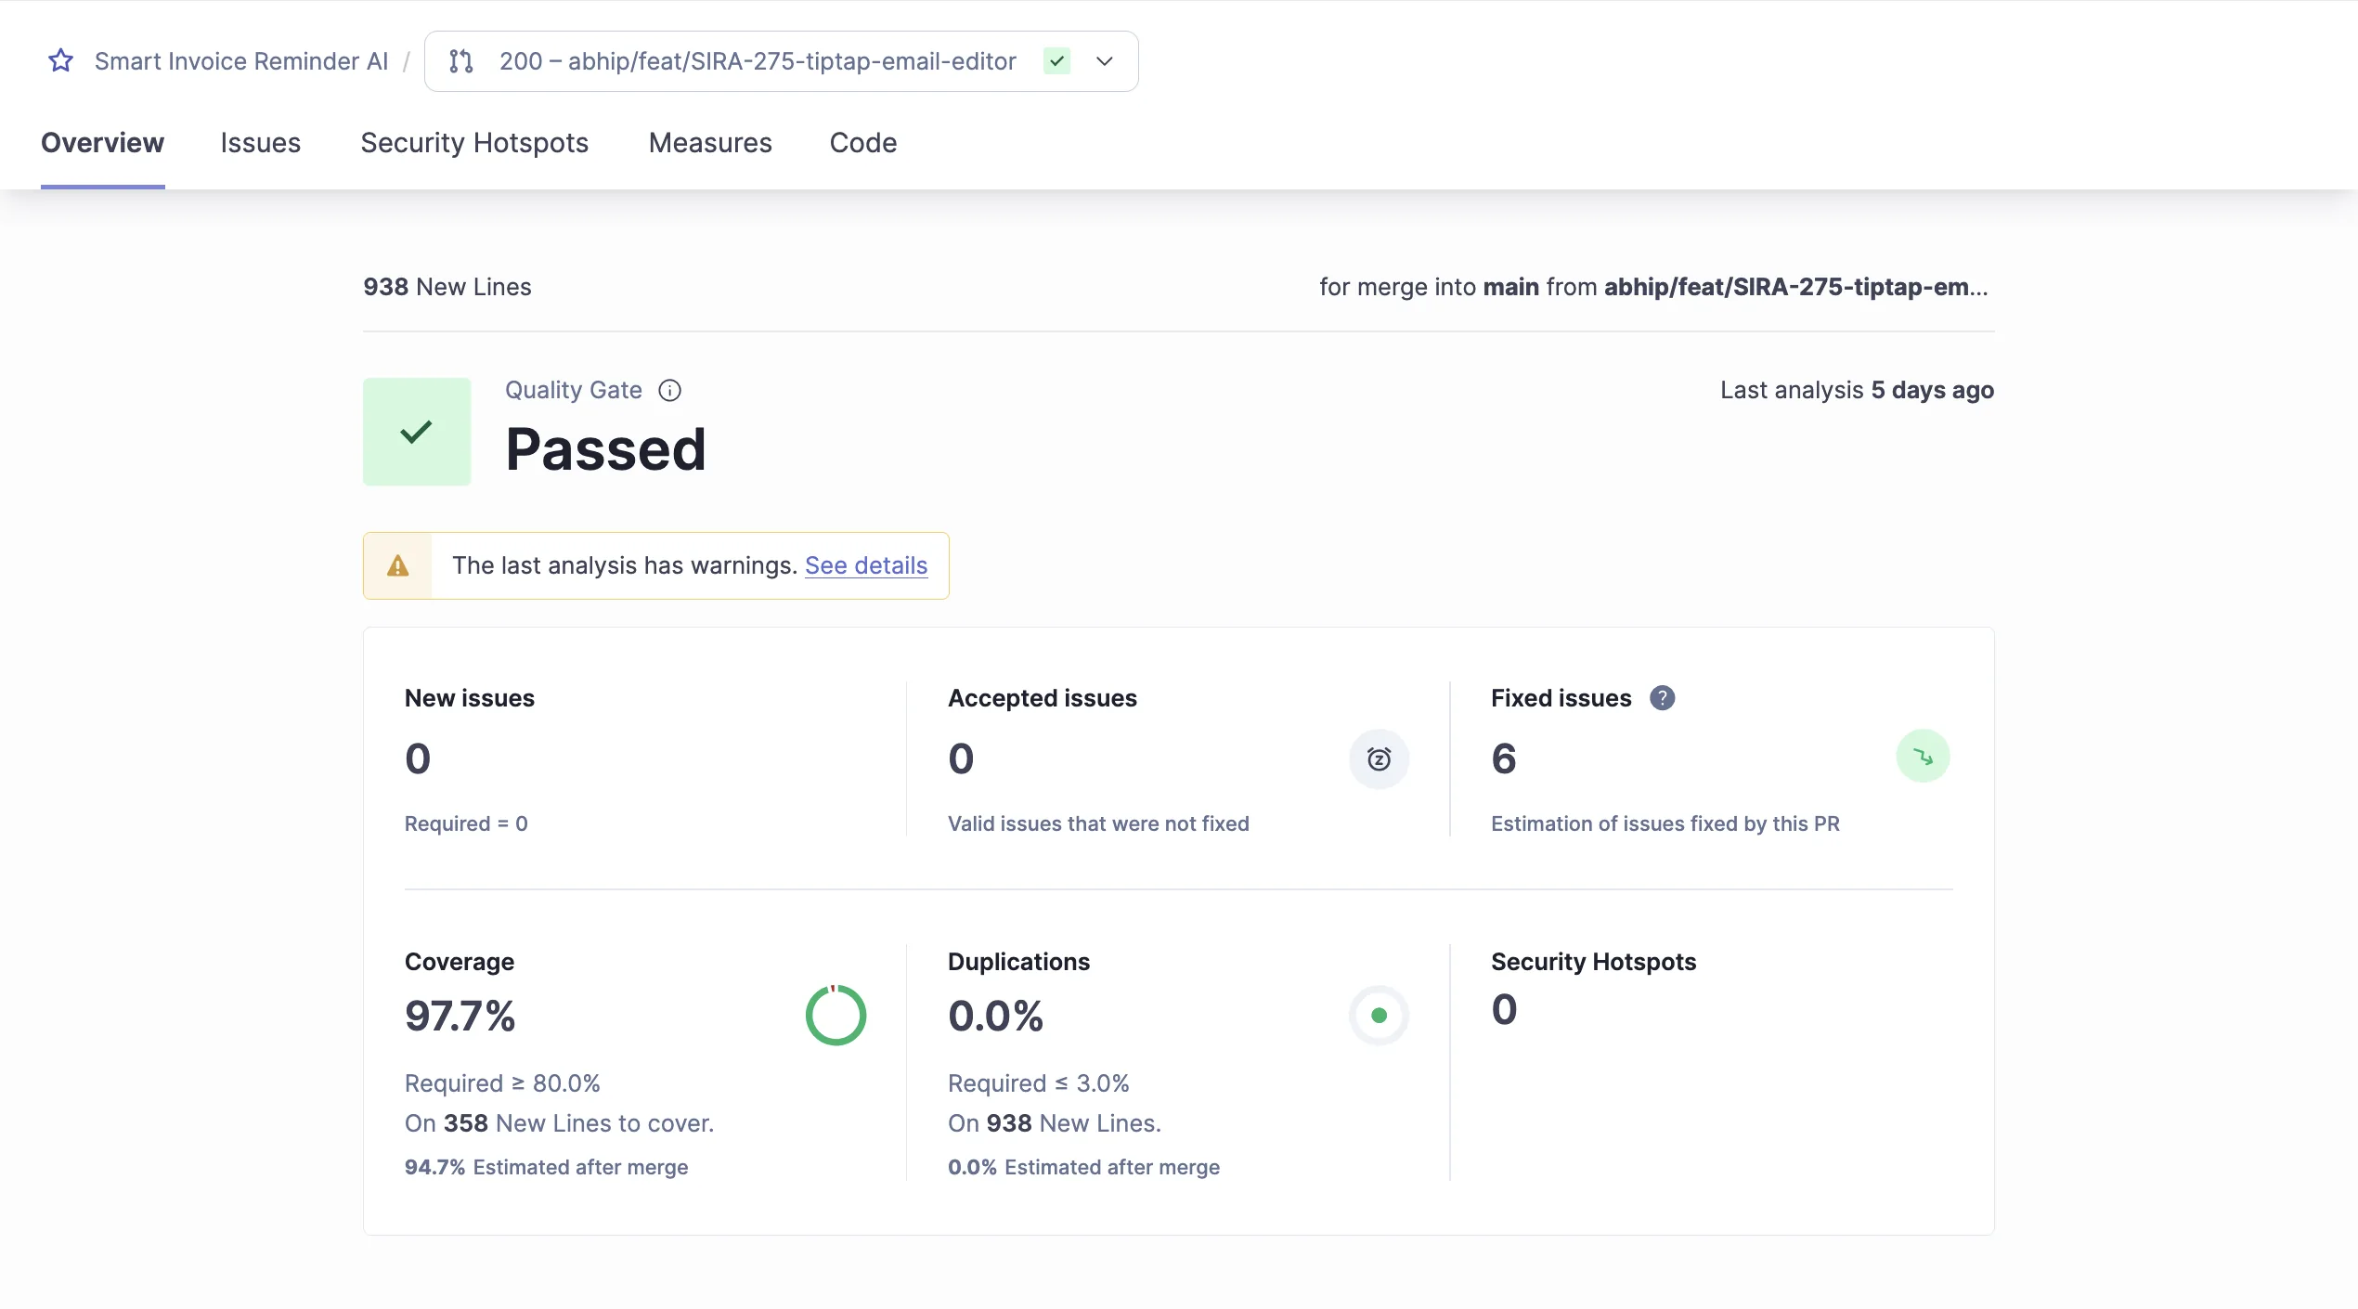Switch to the Issues tab
The height and width of the screenshot is (1309, 2358).
click(261, 143)
